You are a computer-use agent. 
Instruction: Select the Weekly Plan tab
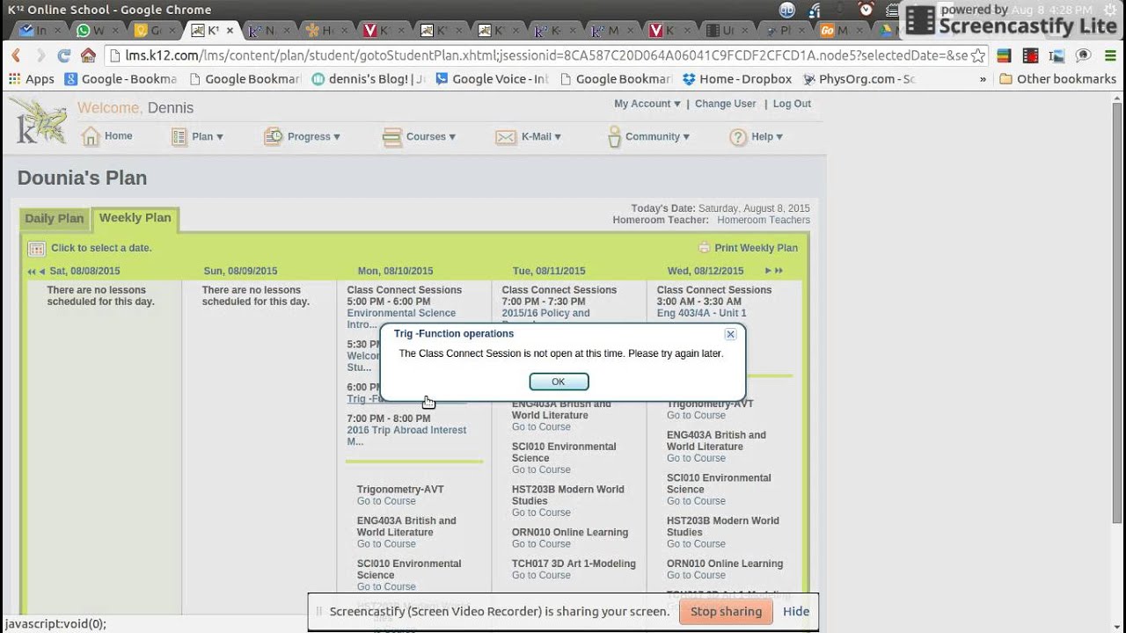tap(135, 218)
